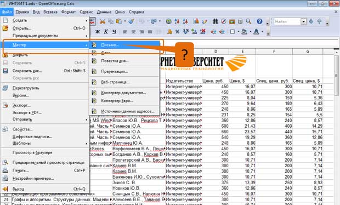Open the Paste options dropdown arrow
The width and height of the screenshot is (340, 205).
click(125, 21)
